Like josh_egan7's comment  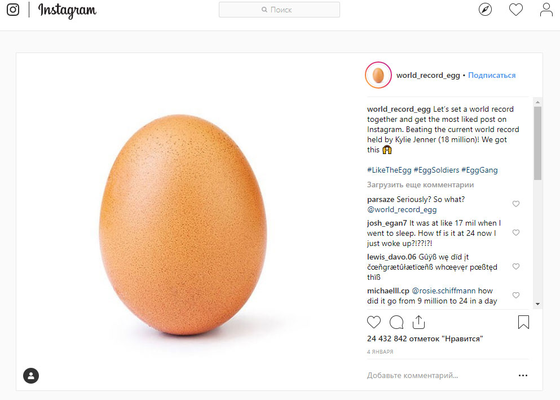(x=515, y=233)
